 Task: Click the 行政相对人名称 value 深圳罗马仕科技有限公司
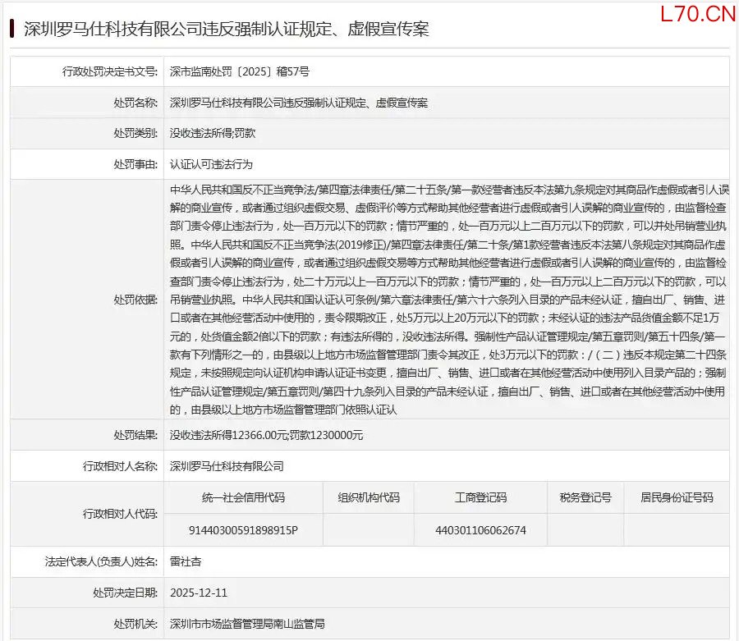click(227, 465)
